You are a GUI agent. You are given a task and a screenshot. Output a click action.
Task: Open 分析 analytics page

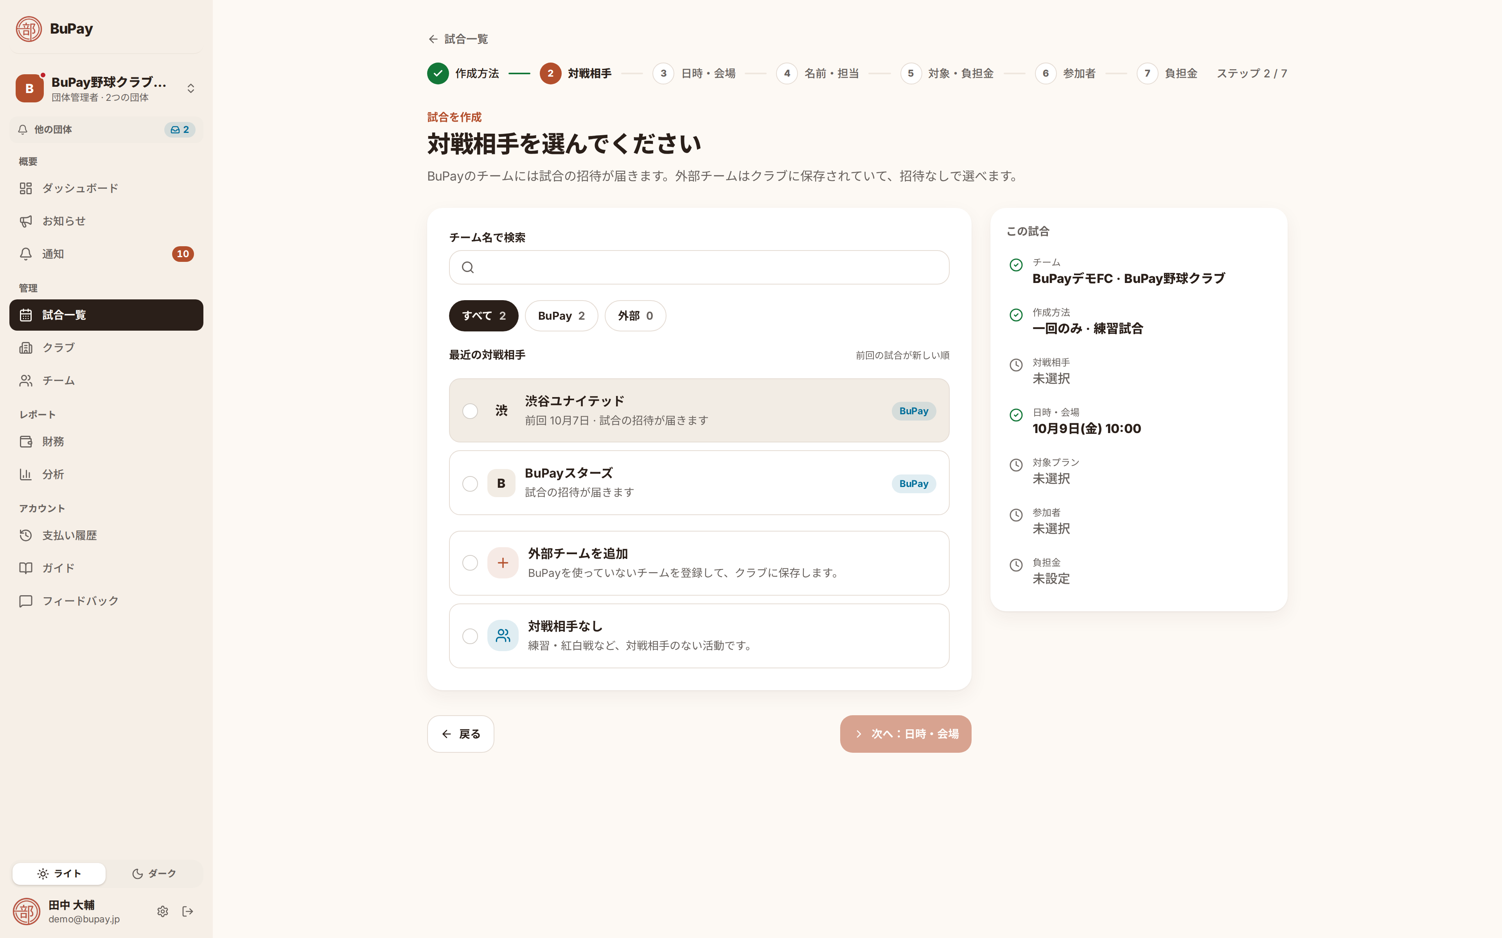click(106, 474)
